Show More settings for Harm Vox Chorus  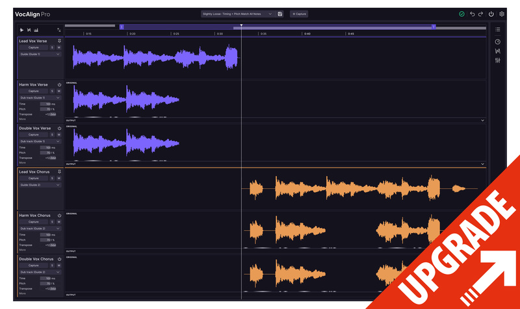pos(22,250)
